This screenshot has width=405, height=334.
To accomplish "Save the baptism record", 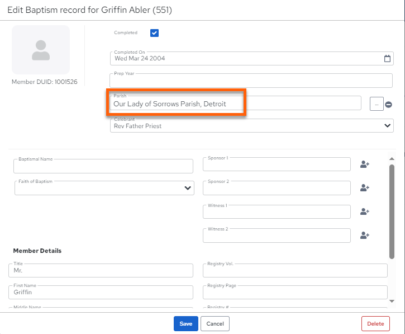I will click(x=185, y=324).
